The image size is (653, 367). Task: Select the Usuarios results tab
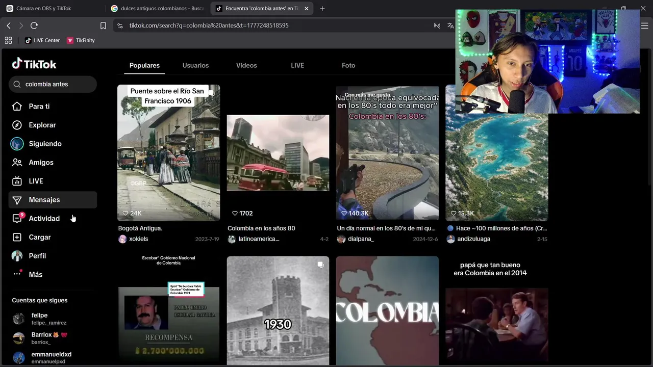click(x=195, y=65)
